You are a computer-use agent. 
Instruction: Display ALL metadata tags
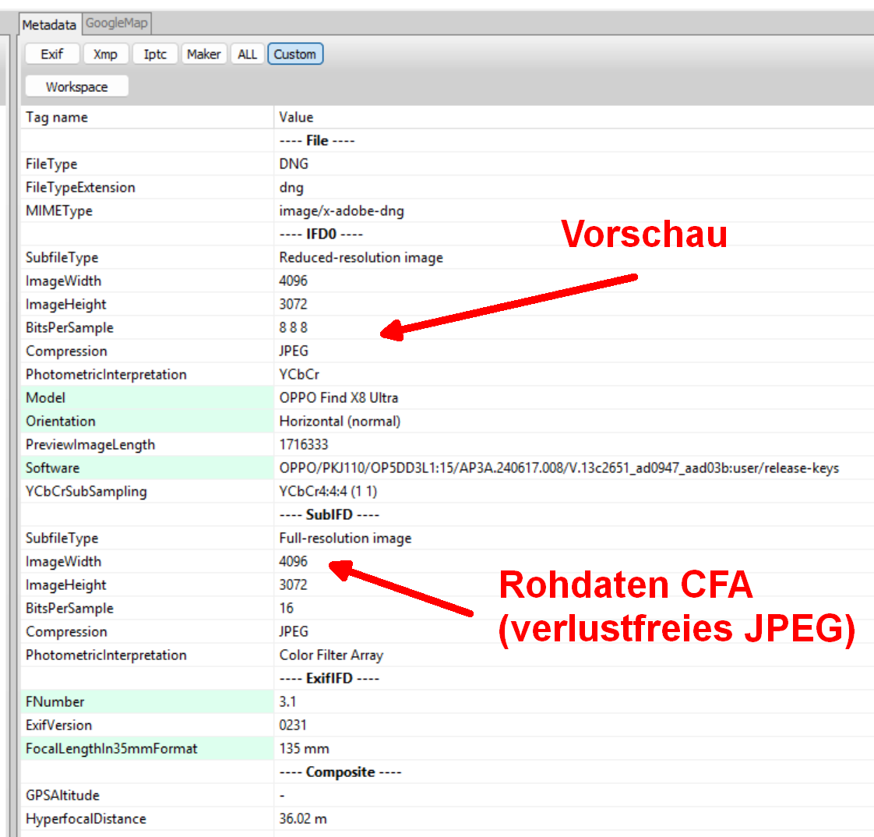click(x=247, y=54)
